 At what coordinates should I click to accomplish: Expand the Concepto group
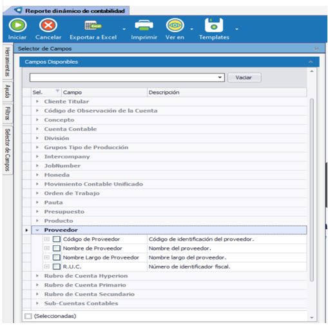(x=37, y=120)
